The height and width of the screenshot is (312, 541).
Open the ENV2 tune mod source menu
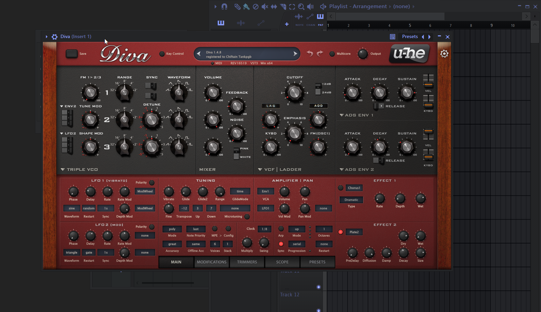coord(68,106)
